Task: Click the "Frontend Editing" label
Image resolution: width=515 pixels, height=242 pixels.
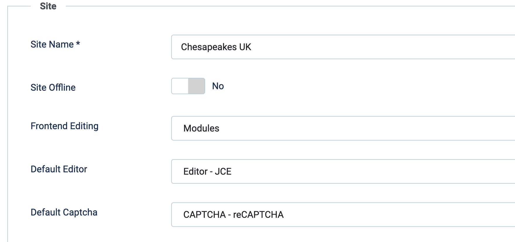Action: click(x=64, y=126)
